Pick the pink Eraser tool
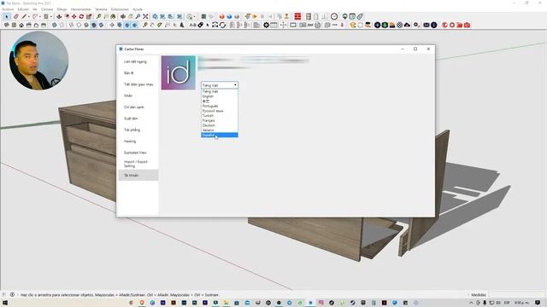 tap(16, 16)
